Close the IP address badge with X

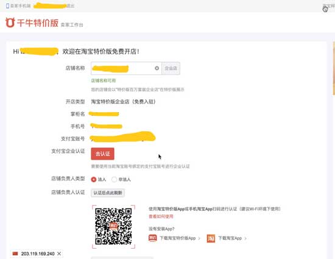click(x=59, y=254)
